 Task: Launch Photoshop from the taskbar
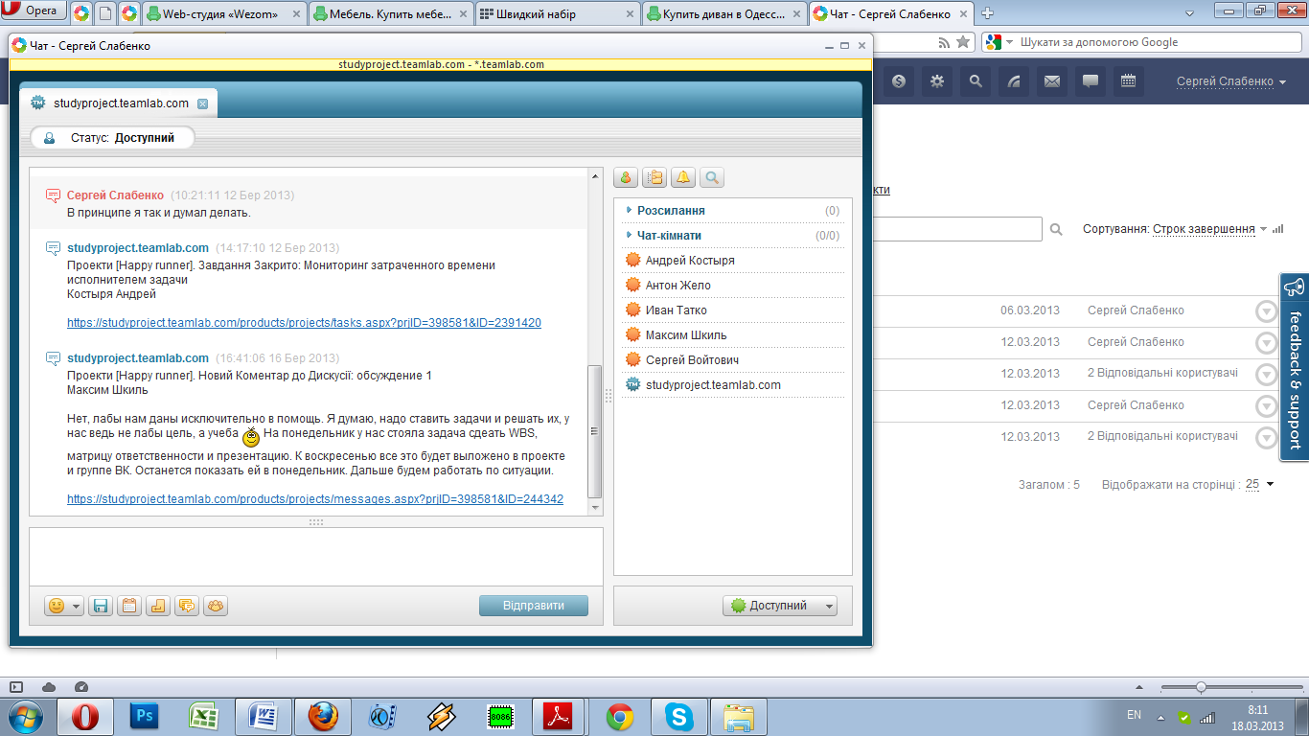coord(147,716)
